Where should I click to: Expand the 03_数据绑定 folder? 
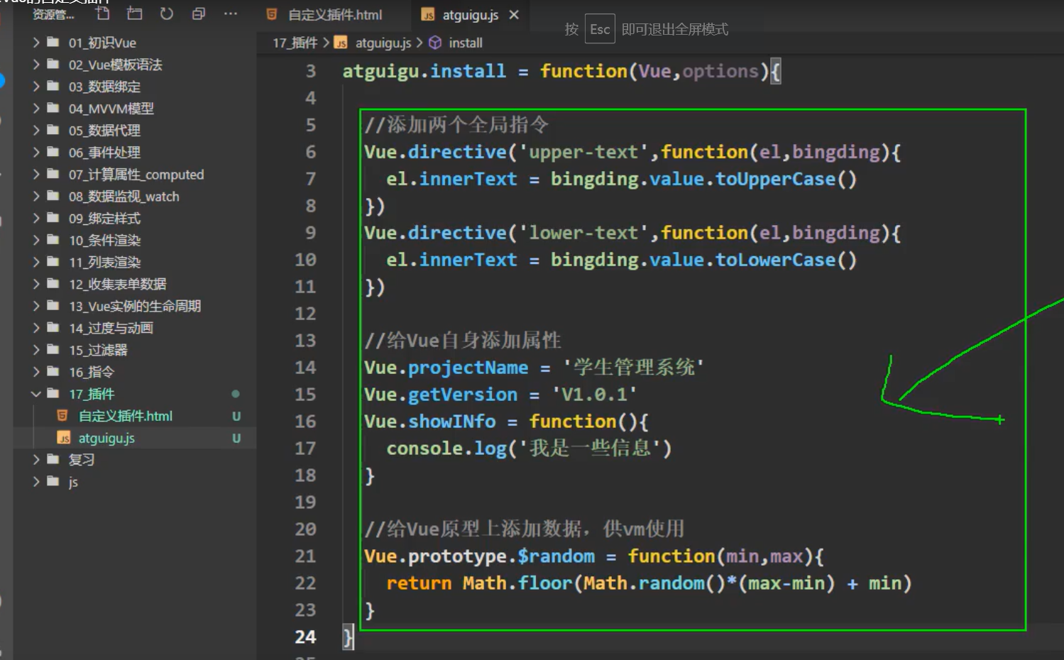tap(36, 87)
